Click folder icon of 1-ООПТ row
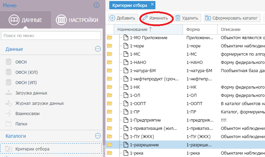The height and width of the screenshot is (157, 265). pos(110,103)
